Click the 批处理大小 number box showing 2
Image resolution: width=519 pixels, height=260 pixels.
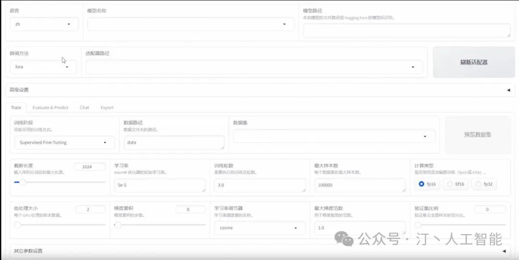pyautogui.click(x=90, y=210)
